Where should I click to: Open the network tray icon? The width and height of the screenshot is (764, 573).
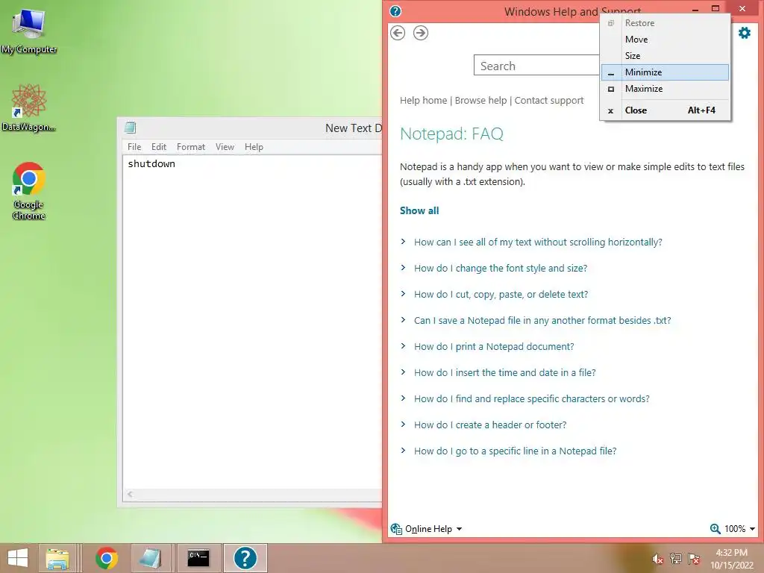coord(676,558)
